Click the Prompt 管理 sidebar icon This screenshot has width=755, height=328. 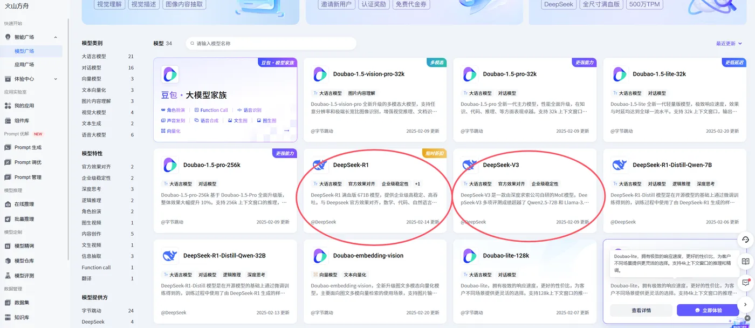pyautogui.click(x=8, y=177)
